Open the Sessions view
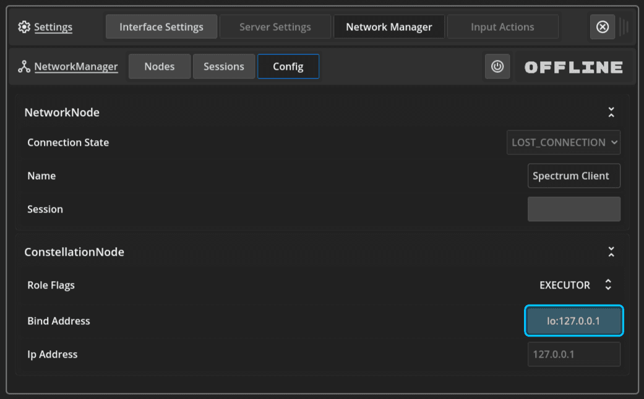This screenshot has height=399, width=644. pos(224,67)
